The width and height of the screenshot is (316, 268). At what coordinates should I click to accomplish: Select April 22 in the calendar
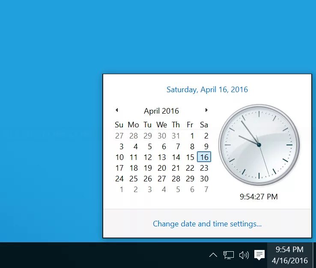coord(190,168)
